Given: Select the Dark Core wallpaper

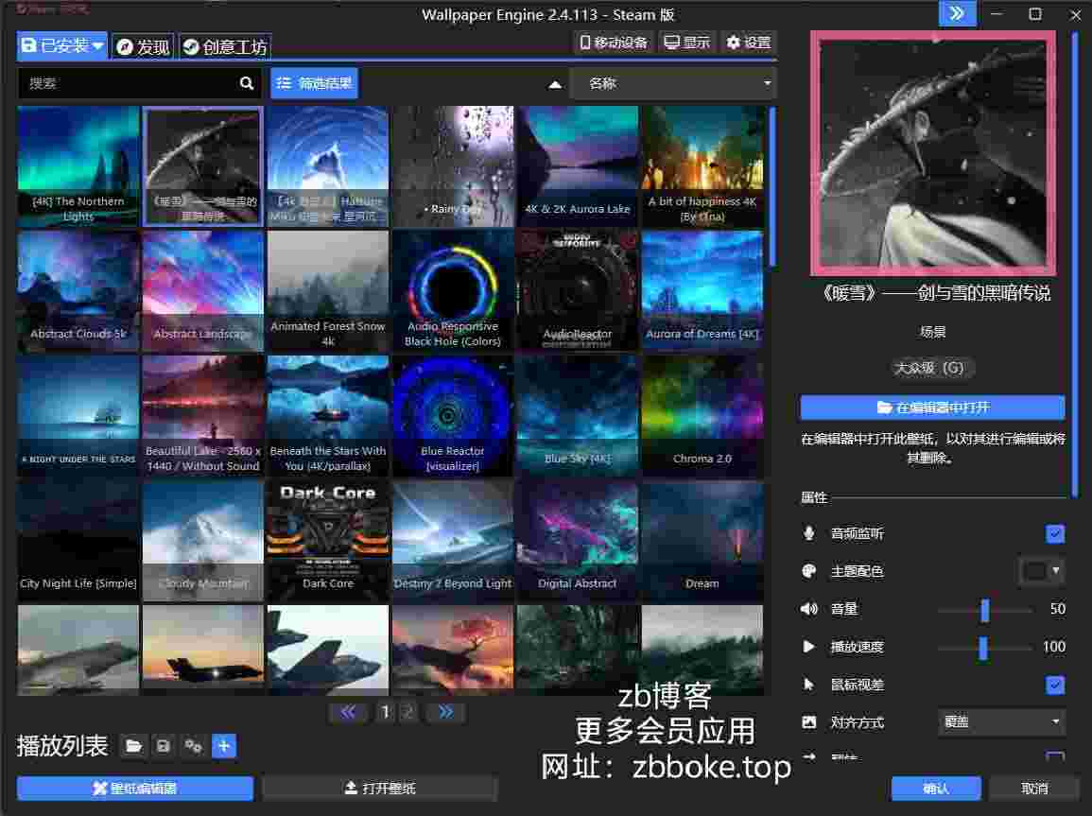Looking at the screenshot, I should (x=327, y=540).
